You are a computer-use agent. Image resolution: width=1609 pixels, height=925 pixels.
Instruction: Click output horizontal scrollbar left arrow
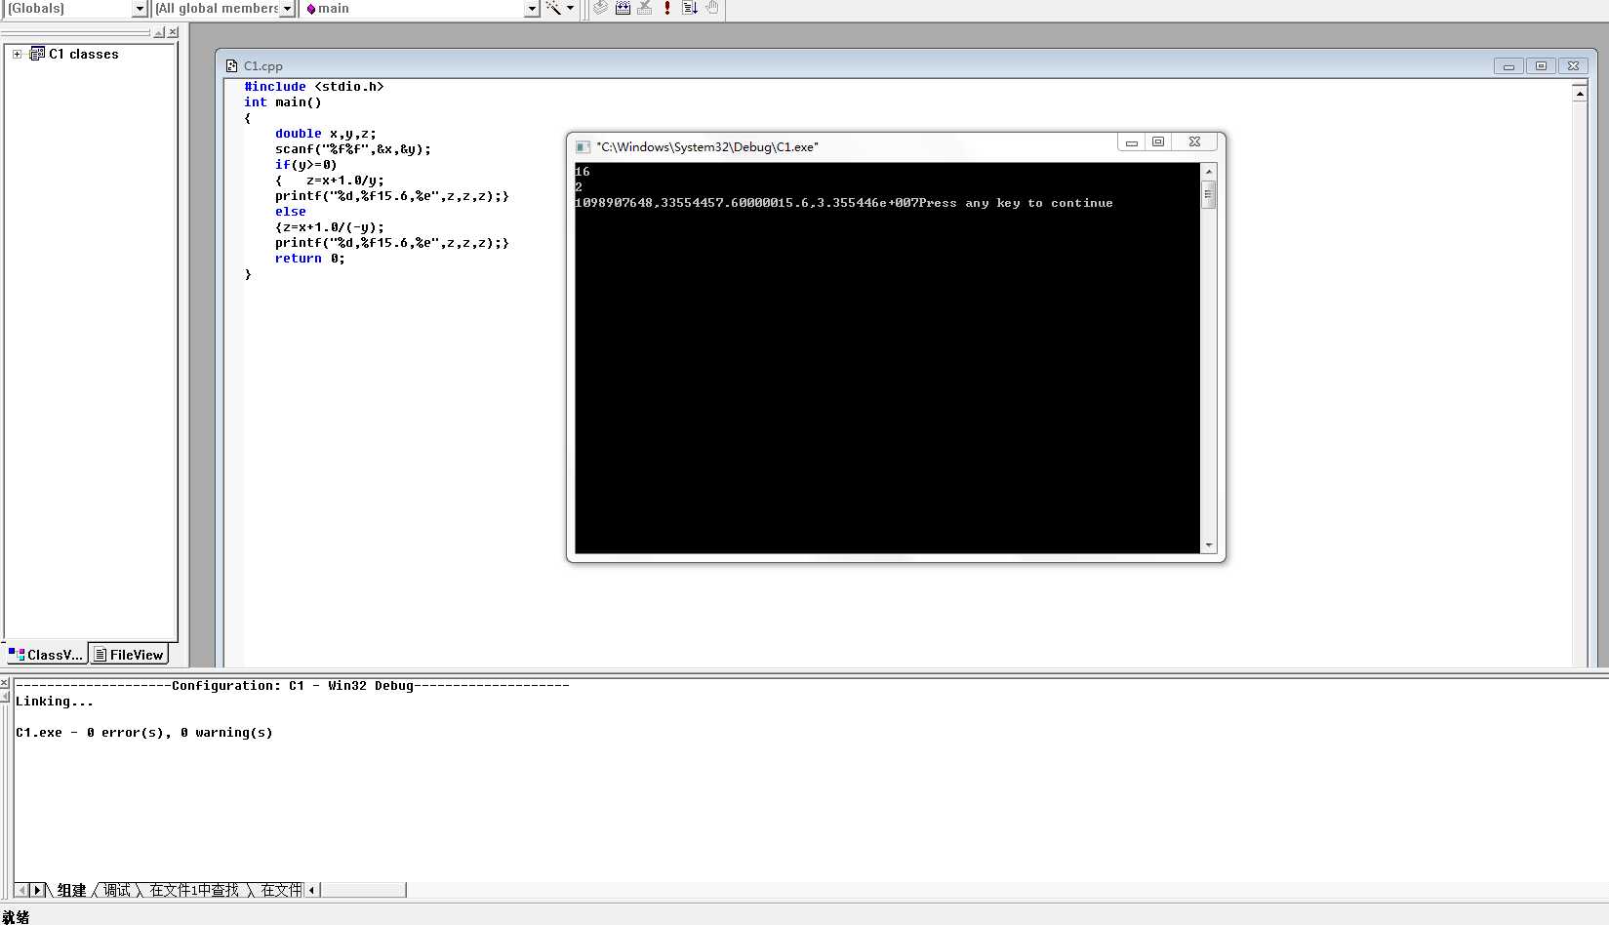312,890
